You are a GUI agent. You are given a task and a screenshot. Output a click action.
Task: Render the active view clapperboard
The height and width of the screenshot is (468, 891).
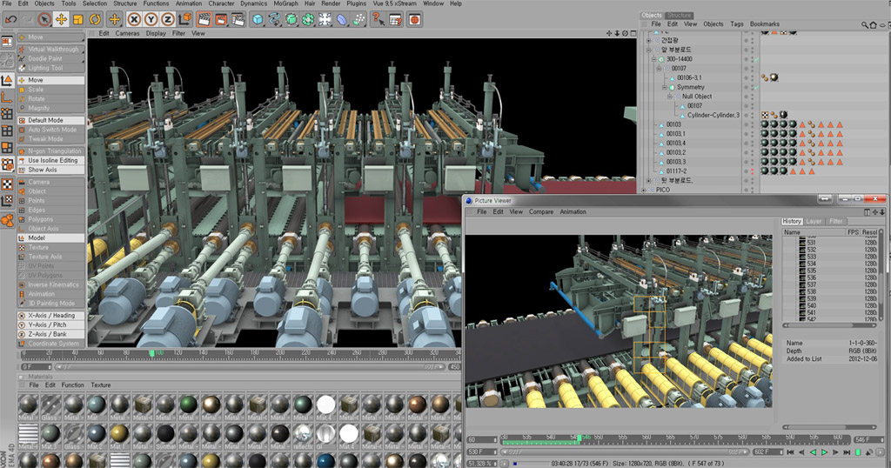click(204, 19)
